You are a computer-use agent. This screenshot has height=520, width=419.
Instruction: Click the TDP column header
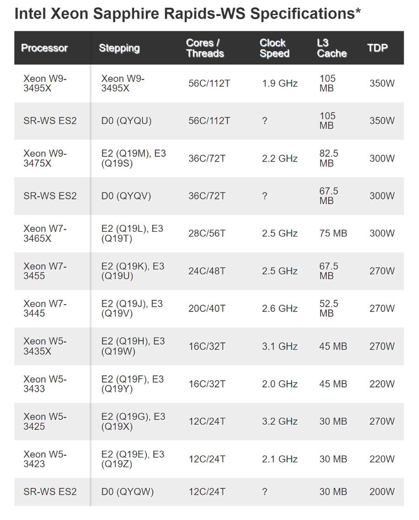tap(377, 48)
